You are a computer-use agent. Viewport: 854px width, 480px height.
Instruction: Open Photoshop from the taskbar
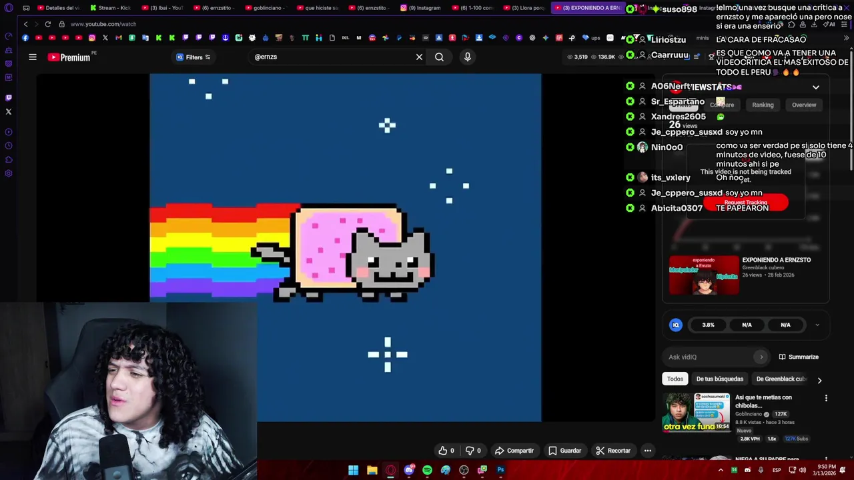[500, 470]
